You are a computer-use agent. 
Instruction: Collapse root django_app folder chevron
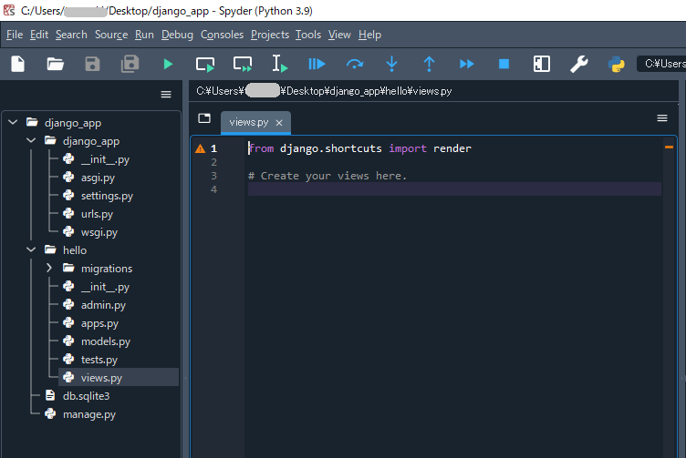click(x=13, y=122)
